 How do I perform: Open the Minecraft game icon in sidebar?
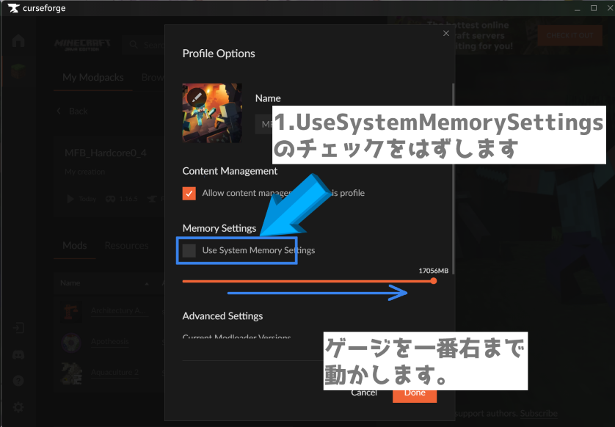pos(18,71)
